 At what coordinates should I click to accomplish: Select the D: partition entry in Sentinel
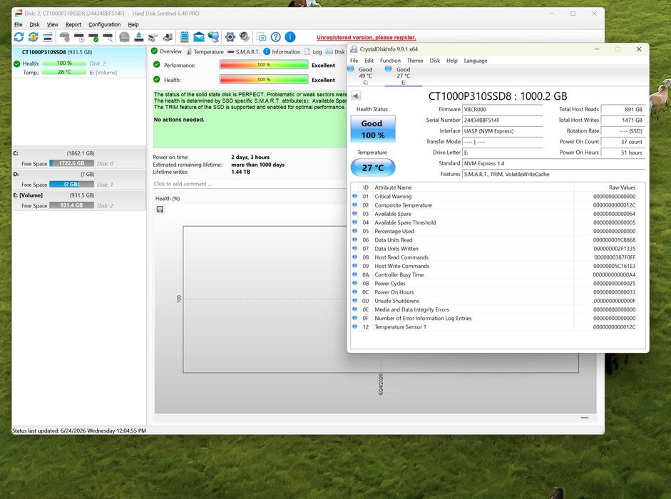(x=79, y=179)
